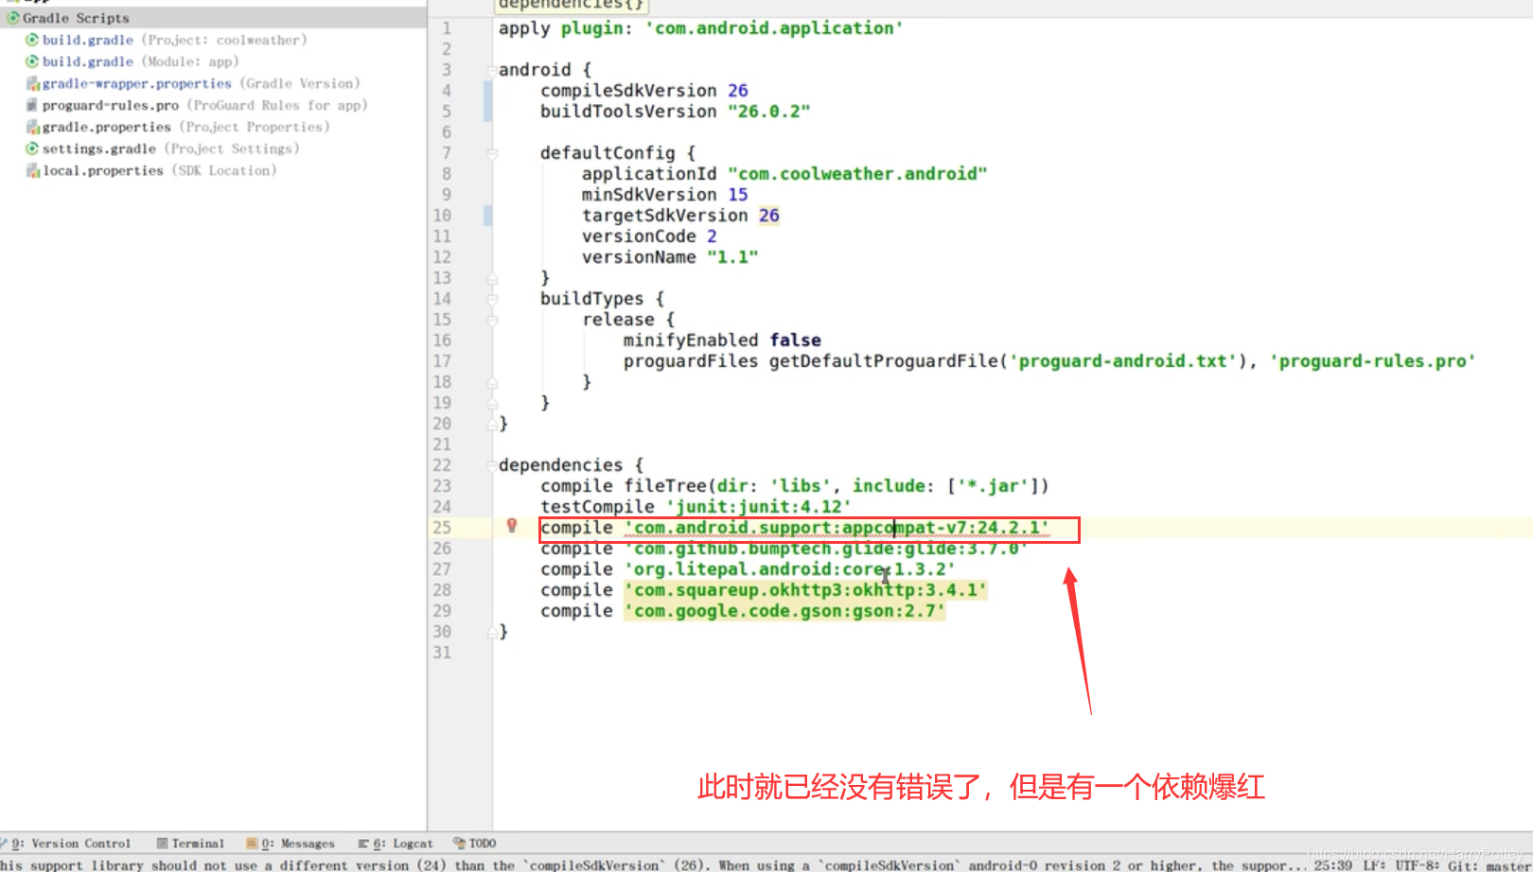The width and height of the screenshot is (1533, 872).
Task: Click targetSdkVersion value 26
Action: pyautogui.click(x=769, y=216)
